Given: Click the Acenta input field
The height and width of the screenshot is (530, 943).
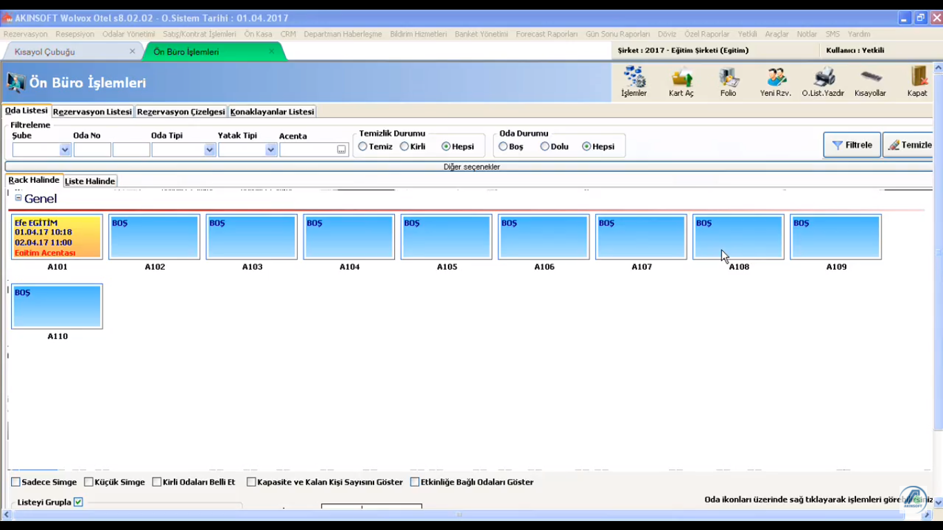Looking at the screenshot, I should coord(308,150).
